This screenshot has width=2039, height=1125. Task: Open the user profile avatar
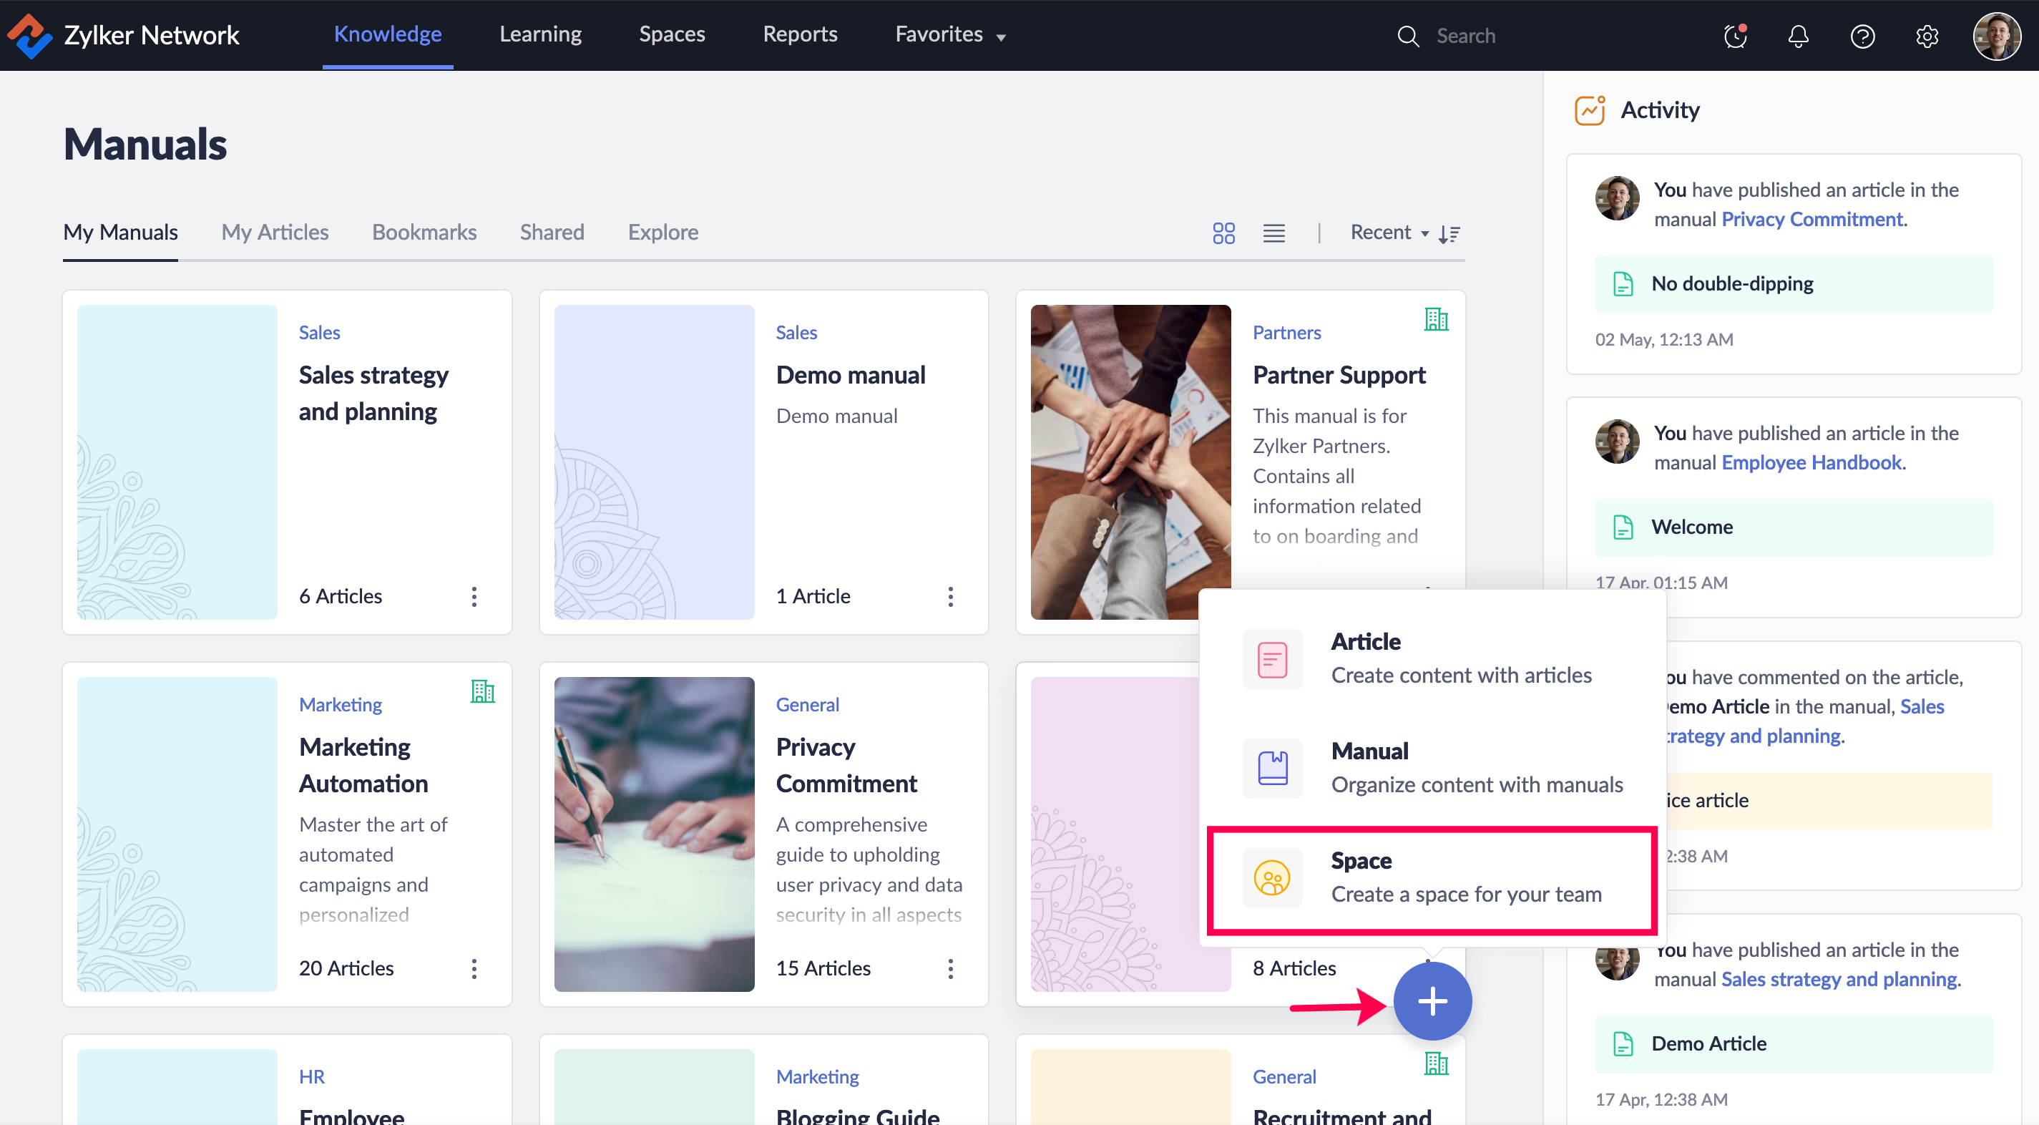click(x=1996, y=36)
